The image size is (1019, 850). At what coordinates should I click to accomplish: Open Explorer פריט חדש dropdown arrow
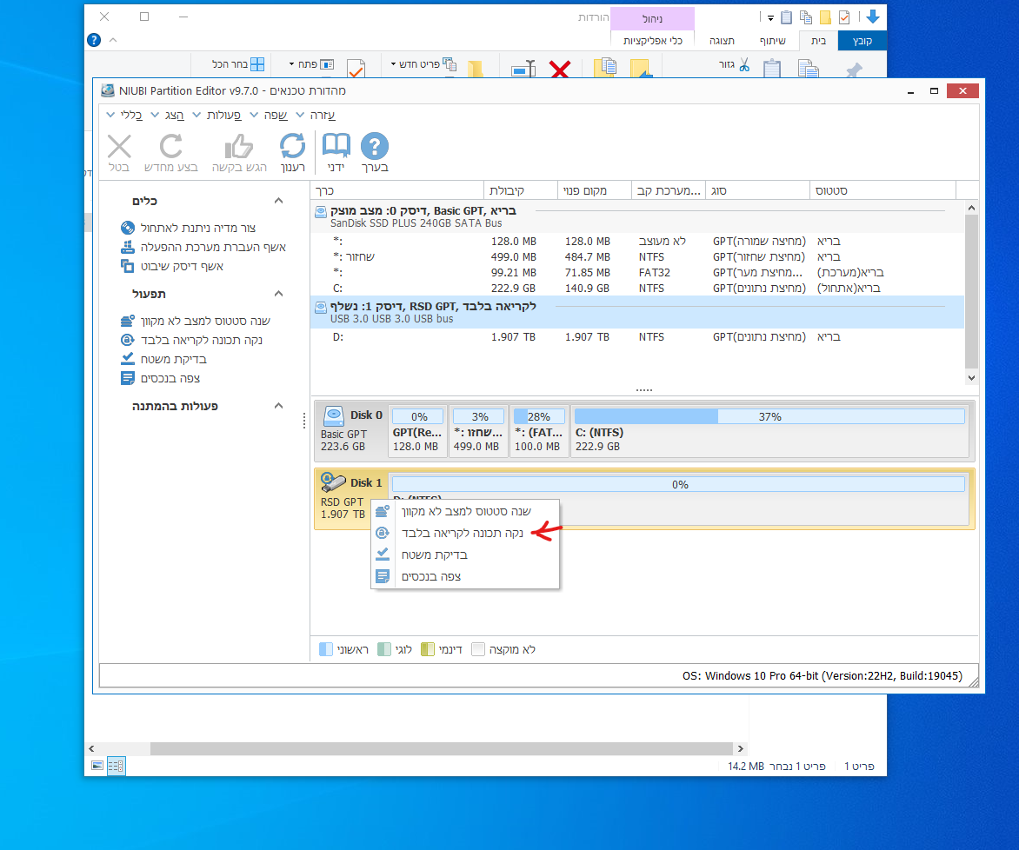coord(393,64)
